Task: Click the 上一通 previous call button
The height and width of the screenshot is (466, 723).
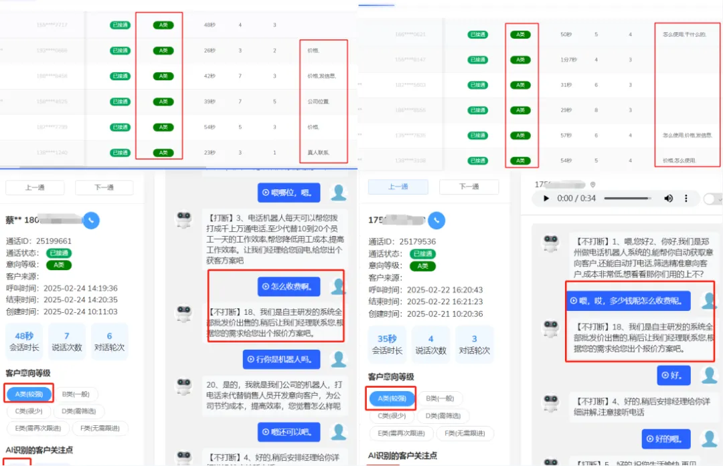Action: [x=35, y=187]
